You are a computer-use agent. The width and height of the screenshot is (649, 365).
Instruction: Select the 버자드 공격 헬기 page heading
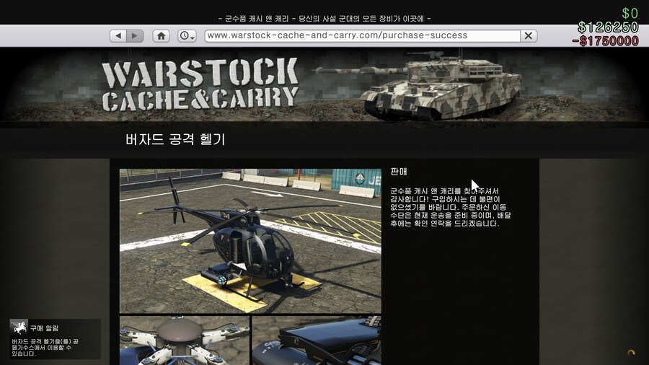pyautogui.click(x=175, y=140)
